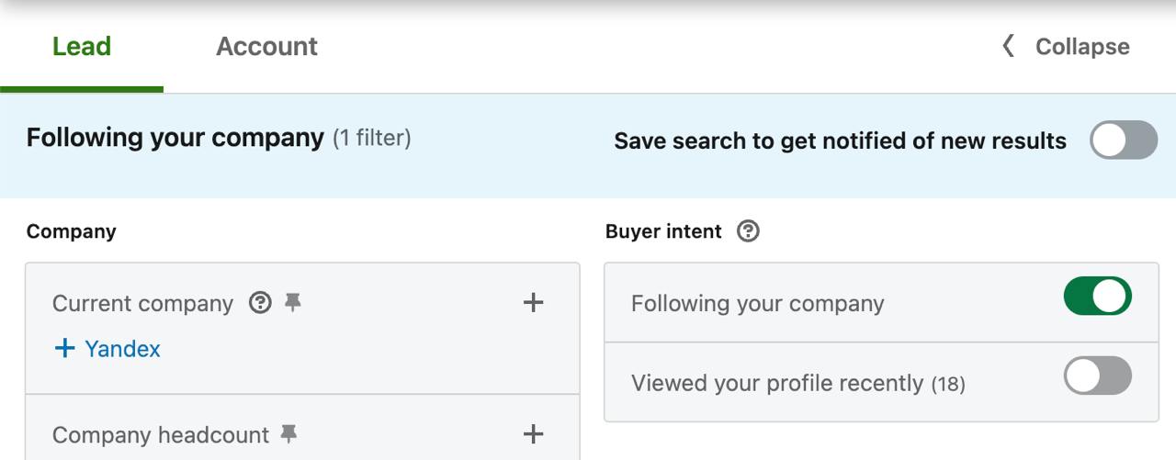The height and width of the screenshot is (460, 1176).
Task: Expand the Current company filter with plus
Action: point(533,303)
